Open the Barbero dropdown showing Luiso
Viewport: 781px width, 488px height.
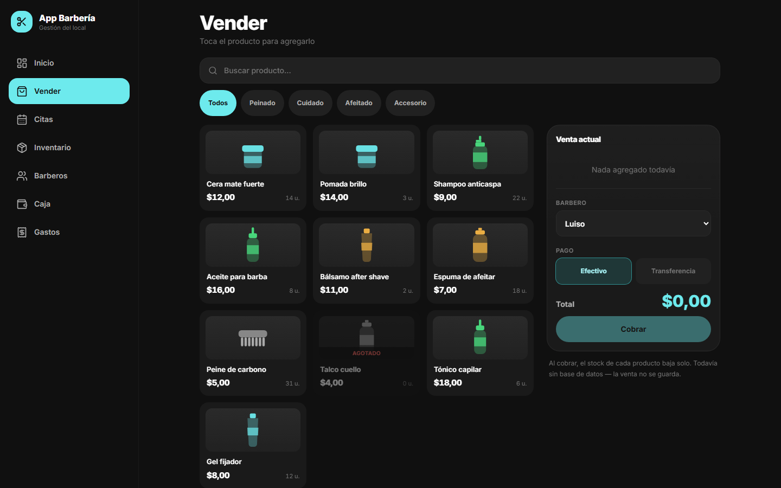coord(633,223)
